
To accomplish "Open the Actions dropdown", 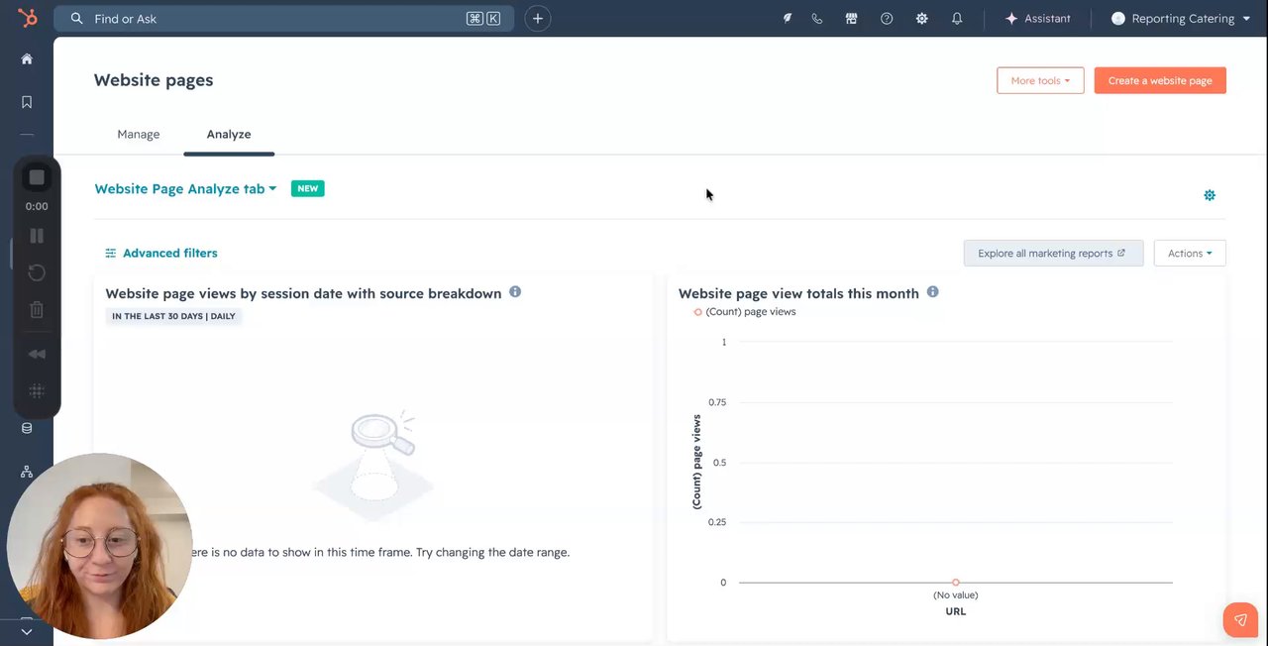I will pos(1190,254).
